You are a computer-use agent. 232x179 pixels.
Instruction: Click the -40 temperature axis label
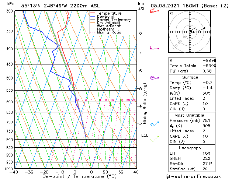(x=14, y=172)
